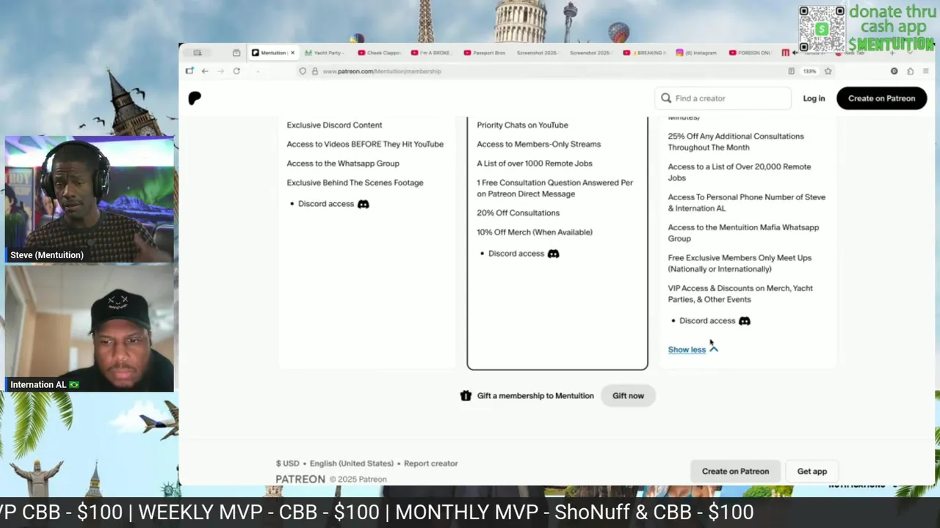The height and width of the screenshot is (528, 940).
Task: Click the gift box icon
Action: pyautogui.click(x=466, y=395)
